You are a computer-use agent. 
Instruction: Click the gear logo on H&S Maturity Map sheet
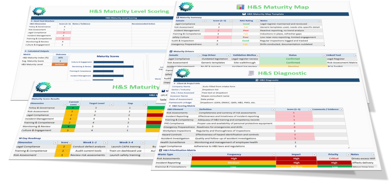[x=186, y=6]
